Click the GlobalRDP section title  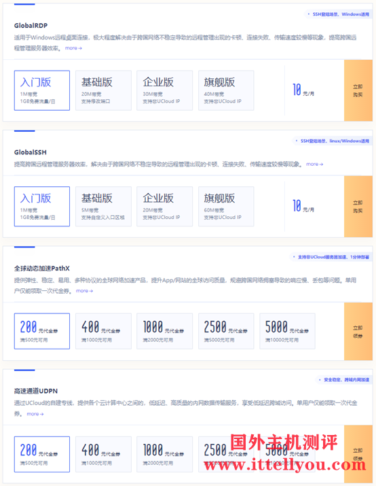(x=31, y=25)
